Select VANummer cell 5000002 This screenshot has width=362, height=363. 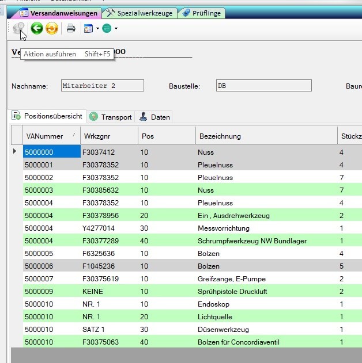[52, 177]
